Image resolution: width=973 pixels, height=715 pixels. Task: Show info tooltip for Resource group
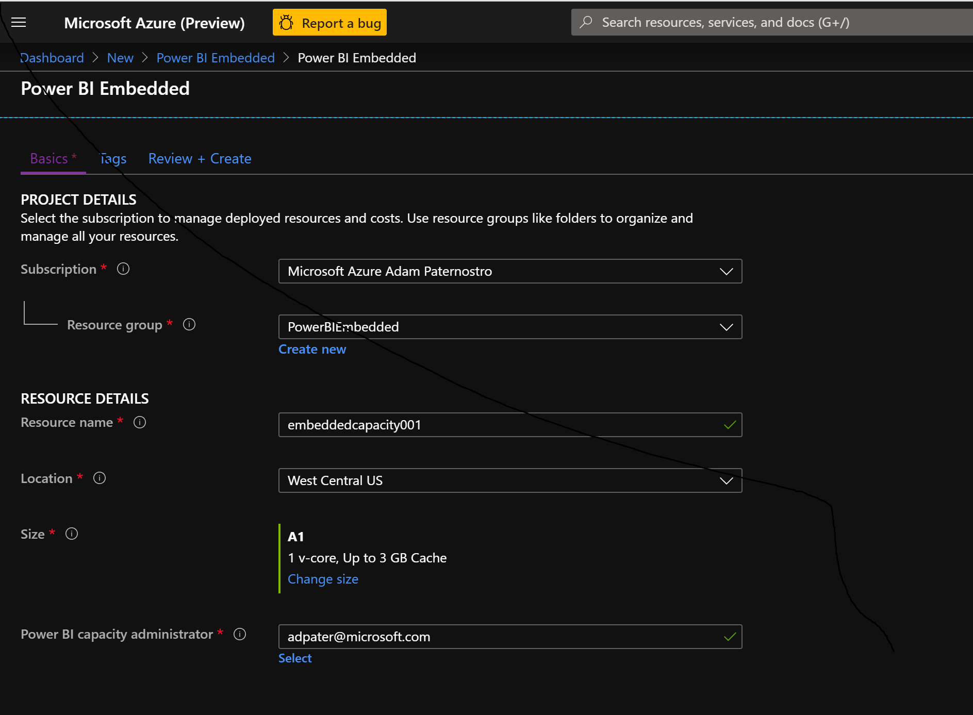pyautogui.click(x=189, y=324)
